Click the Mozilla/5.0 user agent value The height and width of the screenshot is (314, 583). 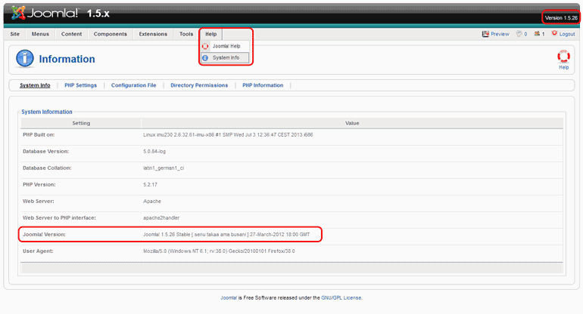pos(219,251)
